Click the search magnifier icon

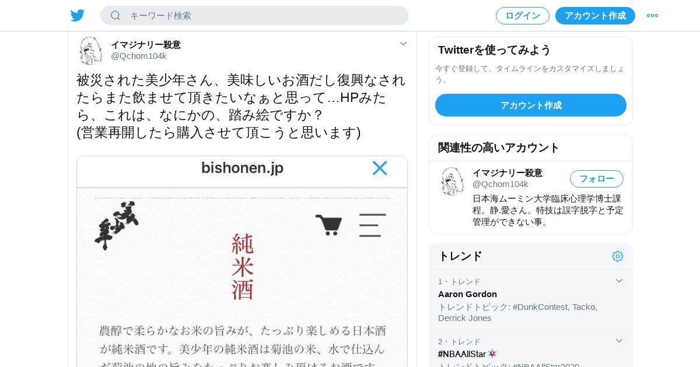[116, 15]
